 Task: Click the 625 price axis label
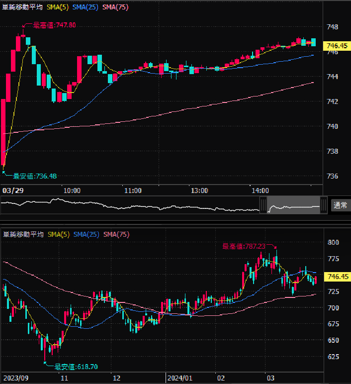click(x=334, y=357)
